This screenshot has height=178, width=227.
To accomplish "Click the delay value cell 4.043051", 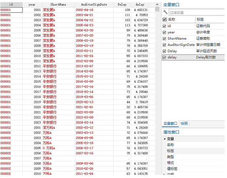I will coord(140,169).
